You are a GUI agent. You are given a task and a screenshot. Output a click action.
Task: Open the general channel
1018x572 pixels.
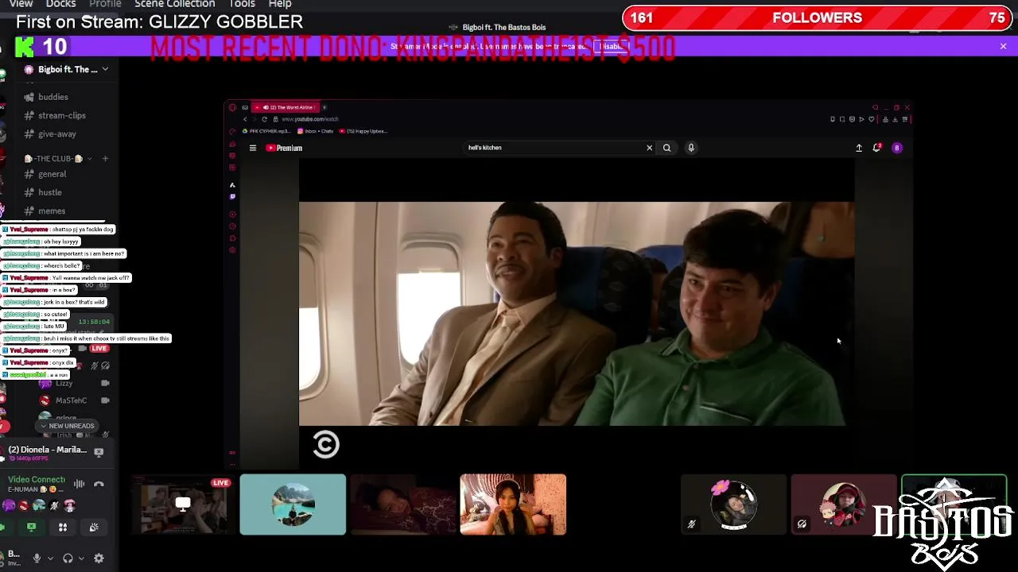pos(52,174)
